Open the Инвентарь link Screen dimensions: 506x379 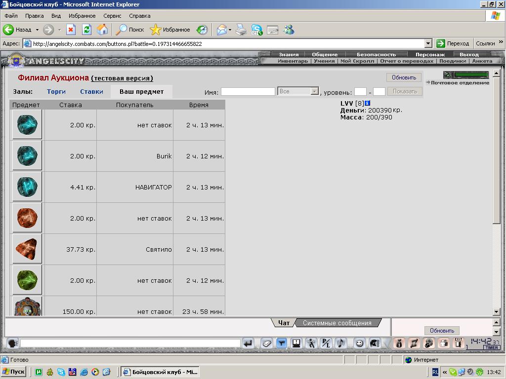[x=293, y=61]
